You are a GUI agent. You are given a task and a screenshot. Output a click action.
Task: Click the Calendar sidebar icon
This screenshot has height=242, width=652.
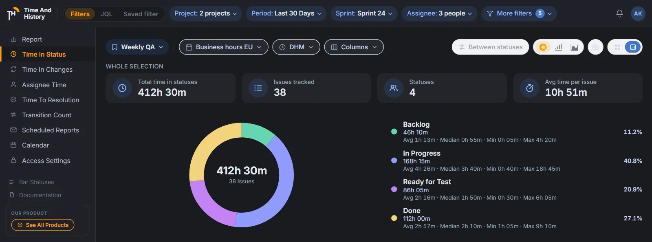tap(13, 145)
